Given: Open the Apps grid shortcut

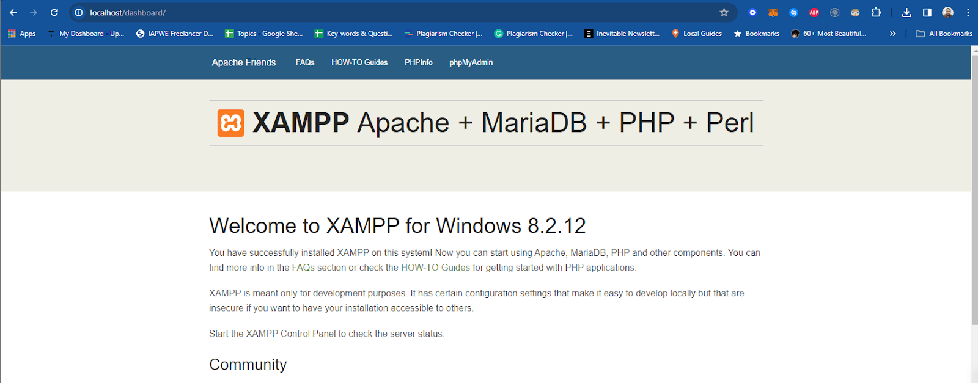Looking at the screenshot, I should (x=21, y=34).
